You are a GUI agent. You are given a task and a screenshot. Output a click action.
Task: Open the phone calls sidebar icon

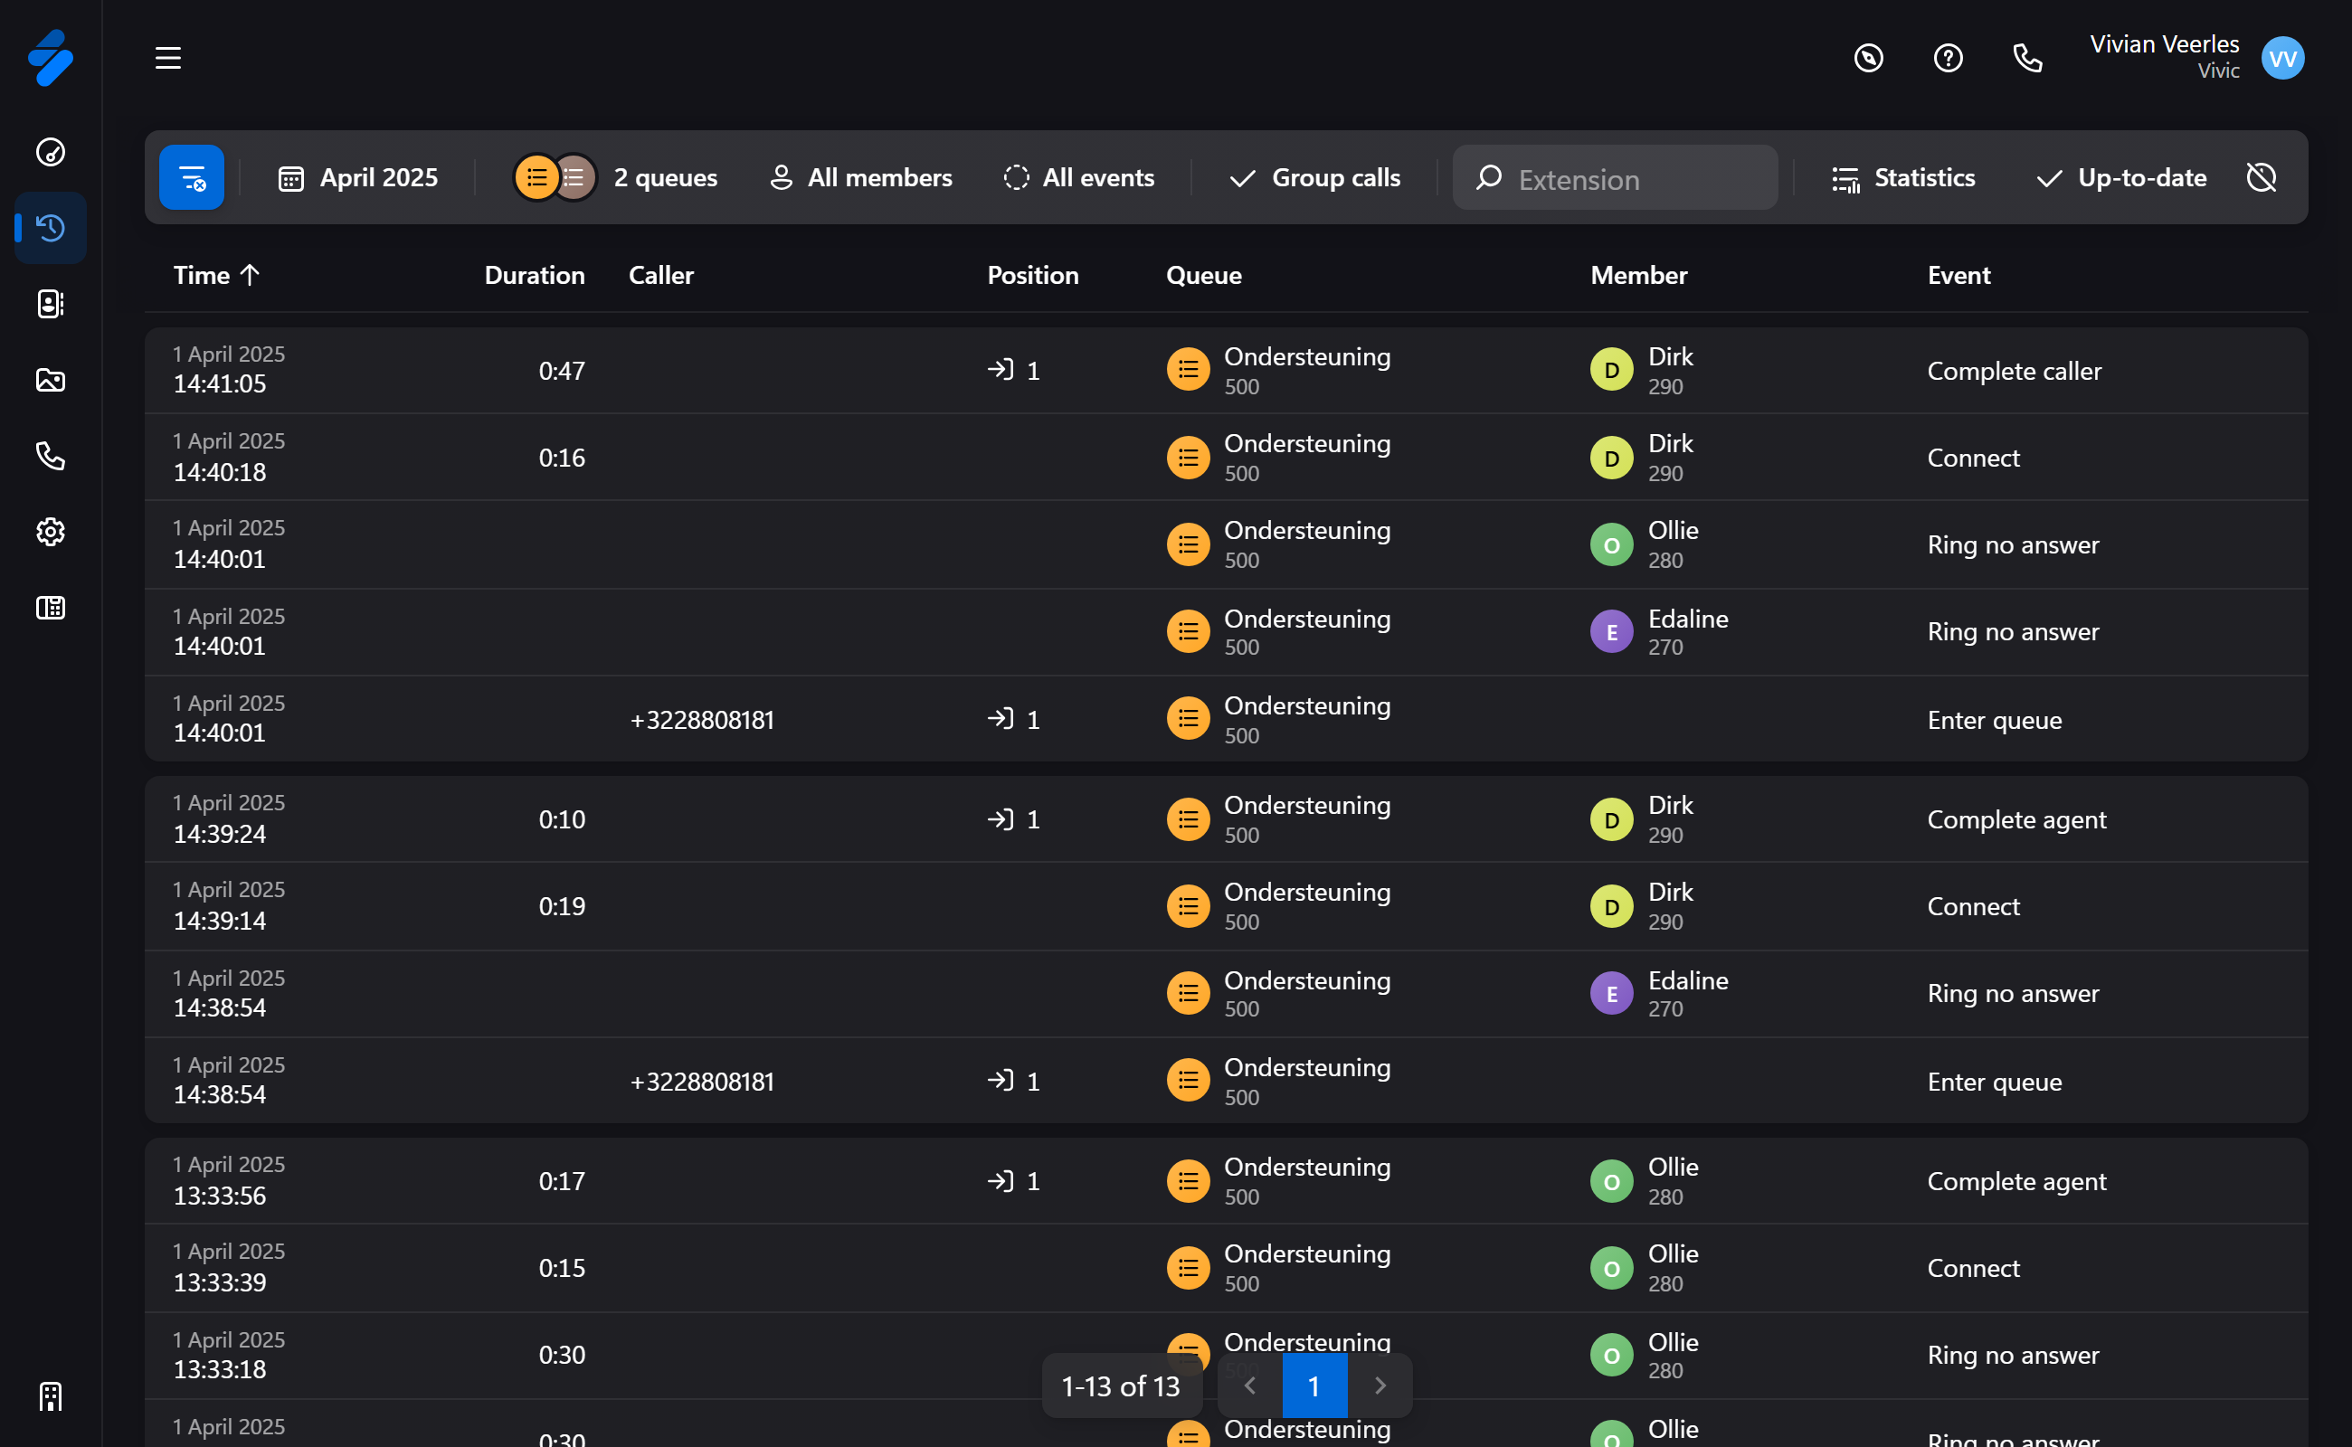pyautogui.click(x=51, y=456)
